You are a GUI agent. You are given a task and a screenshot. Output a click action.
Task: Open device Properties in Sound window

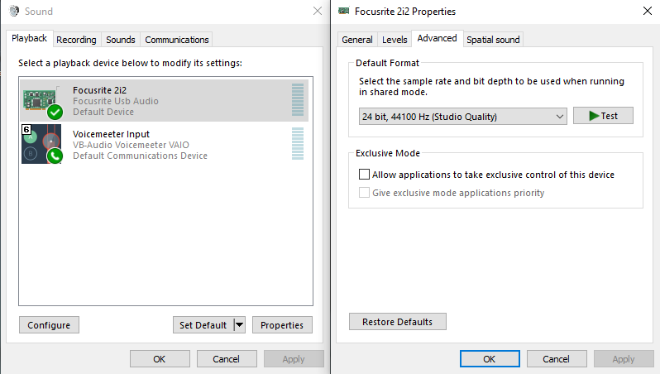click(282, 324)
